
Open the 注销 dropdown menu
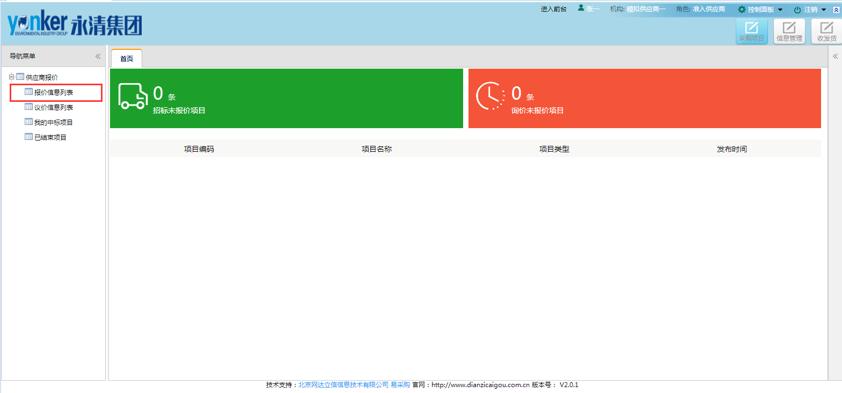point(810,10)
